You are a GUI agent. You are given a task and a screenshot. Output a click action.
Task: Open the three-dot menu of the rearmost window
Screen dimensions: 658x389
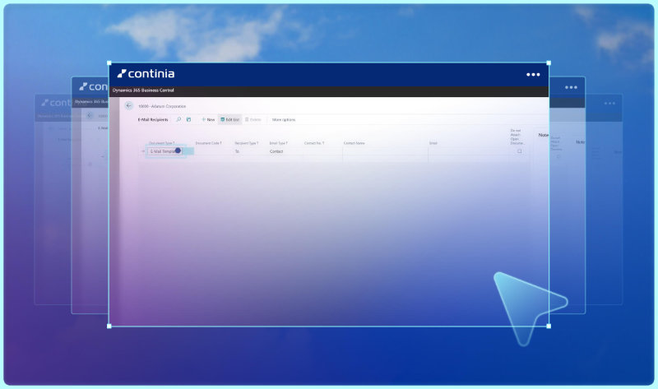click(x=609, y=104)
